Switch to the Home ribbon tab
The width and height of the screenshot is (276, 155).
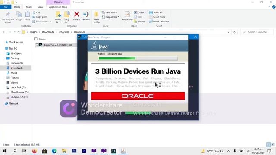[17, 7]
